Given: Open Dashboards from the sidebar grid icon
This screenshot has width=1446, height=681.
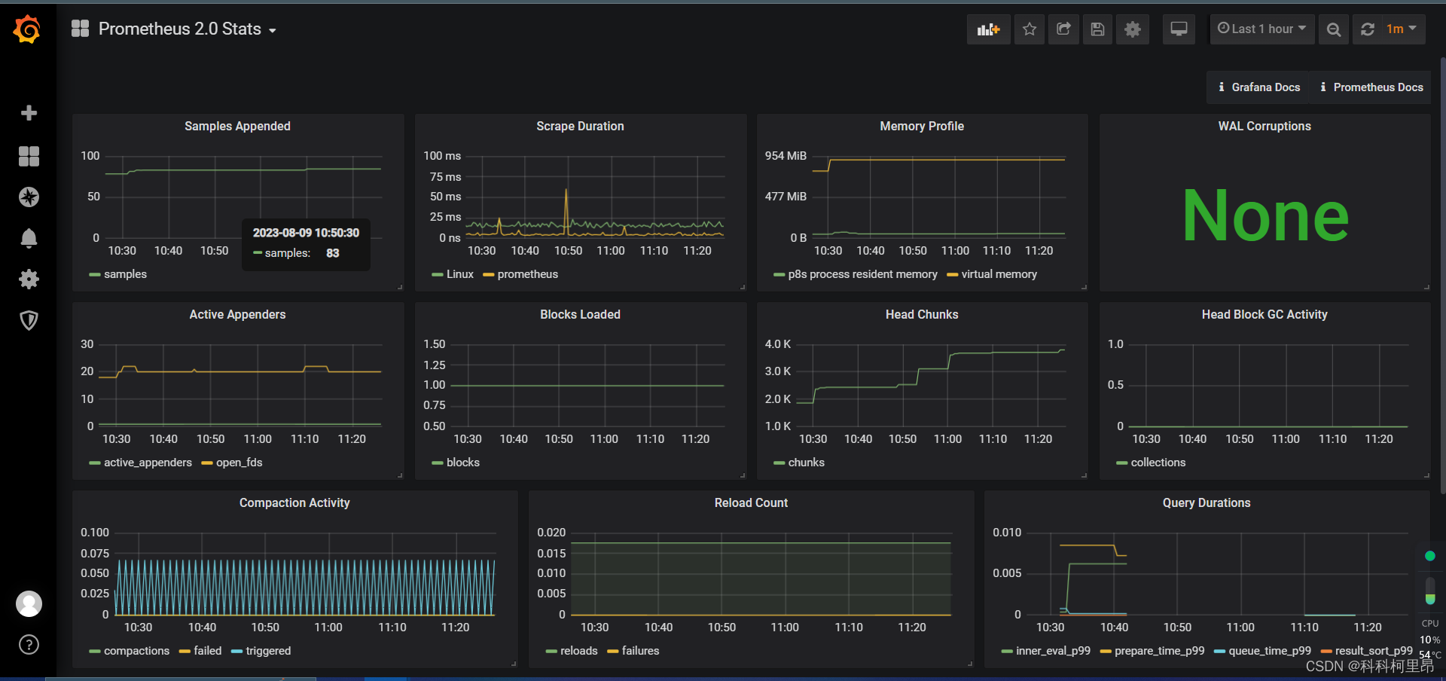Looking at the screenshot, I should (x=29, y=156).
